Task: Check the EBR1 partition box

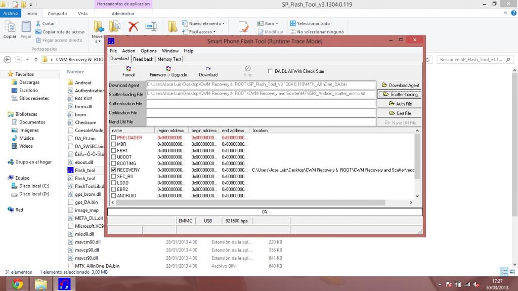Action: point(114,150)
